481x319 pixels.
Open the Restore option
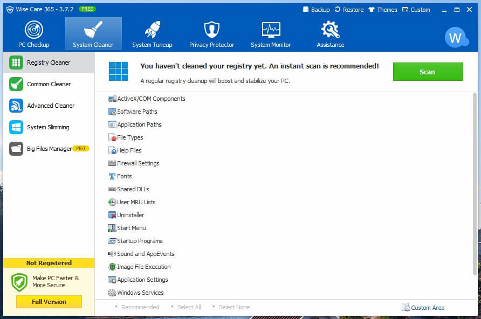[x=349, y=10]
